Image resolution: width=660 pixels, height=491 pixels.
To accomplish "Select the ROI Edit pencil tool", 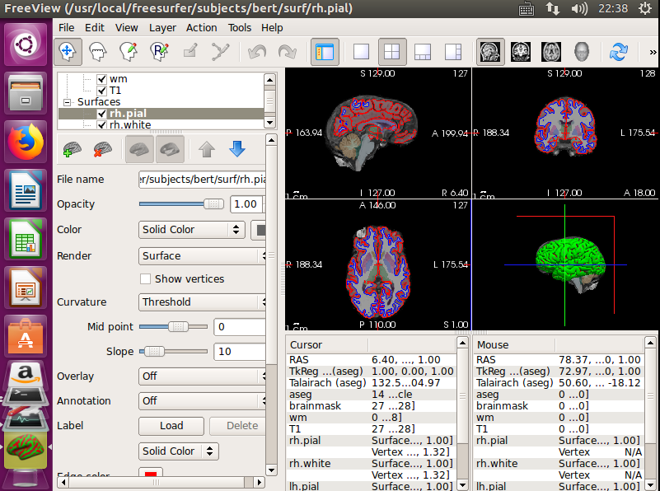I will tap(190, 52).
